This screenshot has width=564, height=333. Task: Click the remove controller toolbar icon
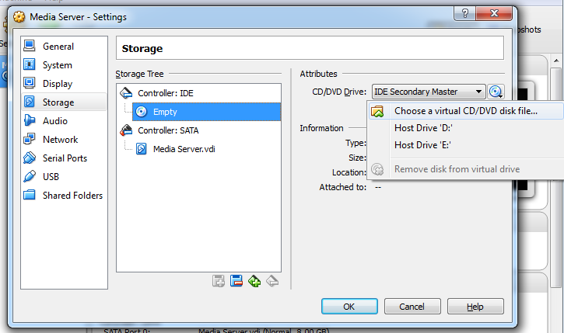[236, 281]
